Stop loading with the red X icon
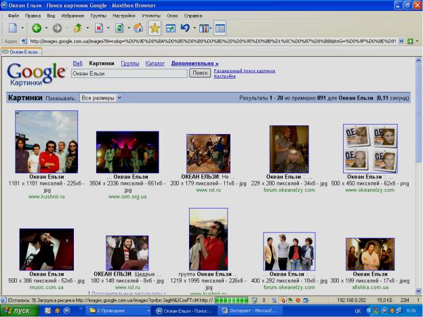423x317 pixels. 99,28
